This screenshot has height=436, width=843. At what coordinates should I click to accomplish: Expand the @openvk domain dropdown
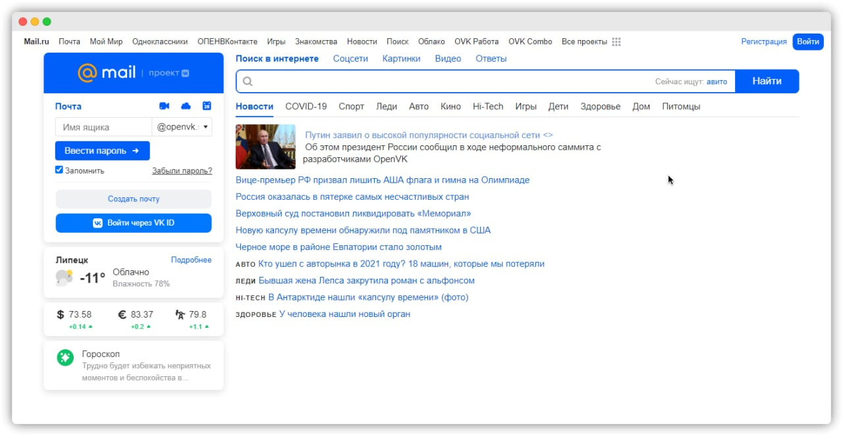point(205,127)
